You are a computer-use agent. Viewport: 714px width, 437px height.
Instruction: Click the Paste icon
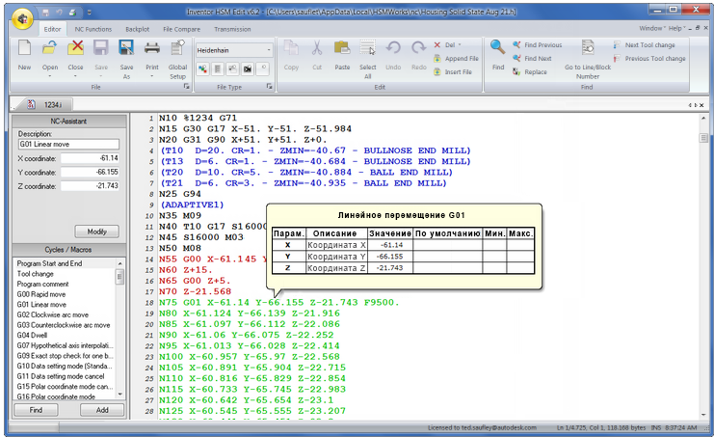[x=342, y=48]
